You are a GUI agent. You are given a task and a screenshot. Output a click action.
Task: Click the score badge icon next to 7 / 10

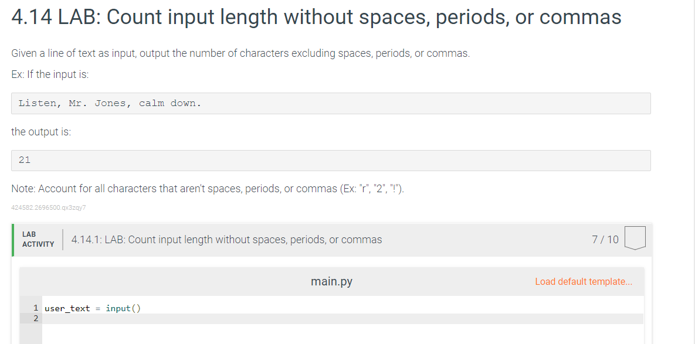pos(635,238)
